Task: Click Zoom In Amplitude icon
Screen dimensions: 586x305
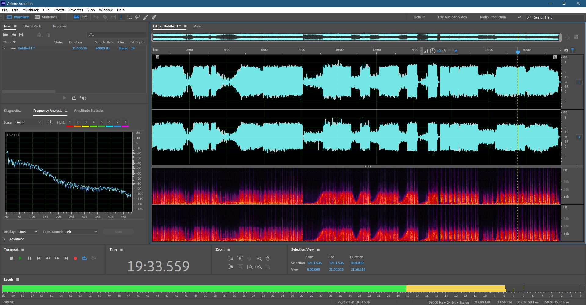Action: pyautogui.click(x=231, y=258)
